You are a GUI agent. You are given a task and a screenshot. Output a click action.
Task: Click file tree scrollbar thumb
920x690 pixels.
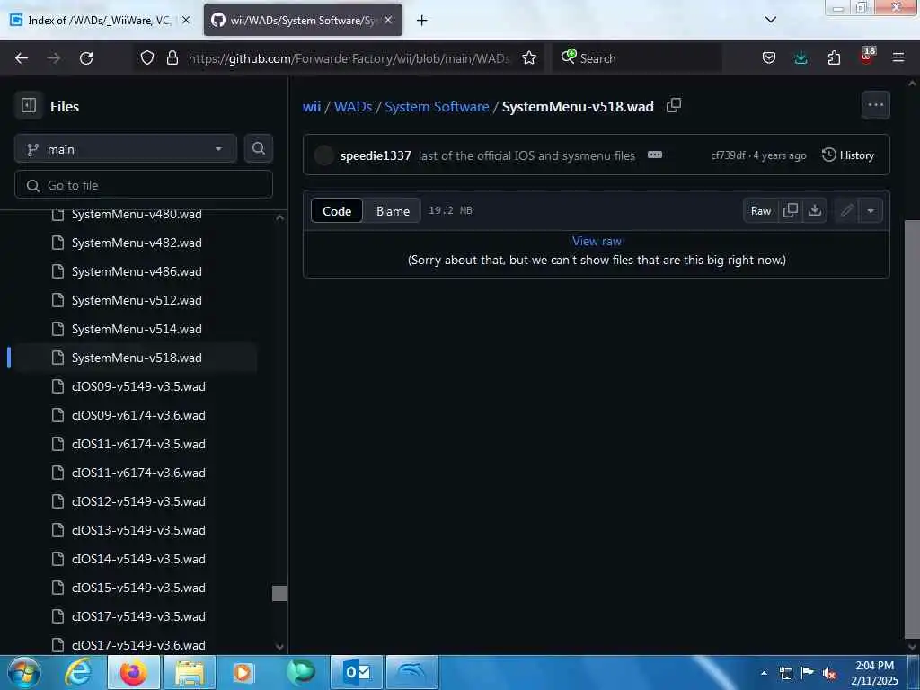point(280,593)
